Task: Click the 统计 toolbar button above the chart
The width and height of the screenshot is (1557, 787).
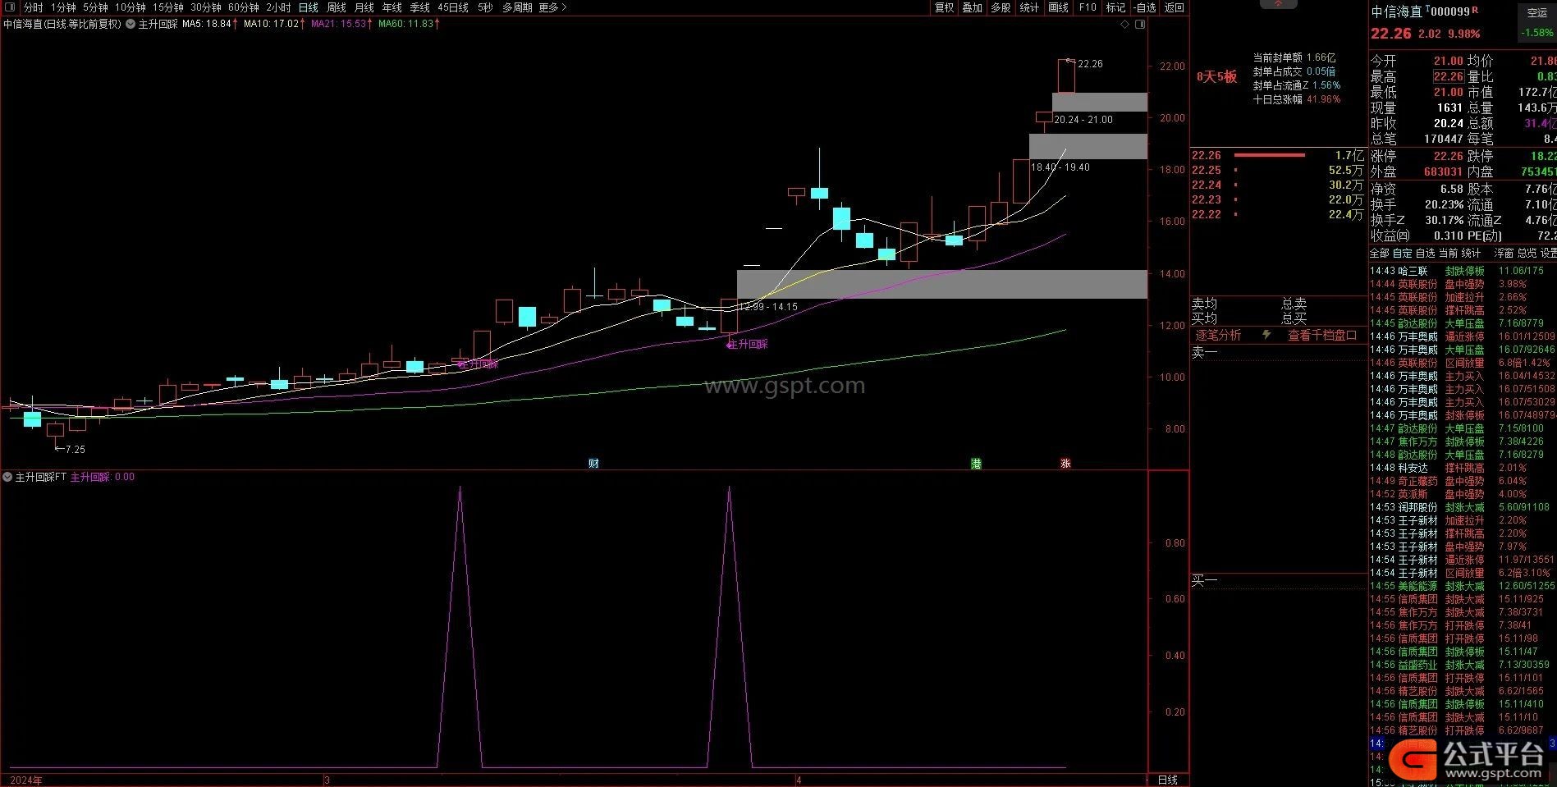Action: coord(1029,7)
